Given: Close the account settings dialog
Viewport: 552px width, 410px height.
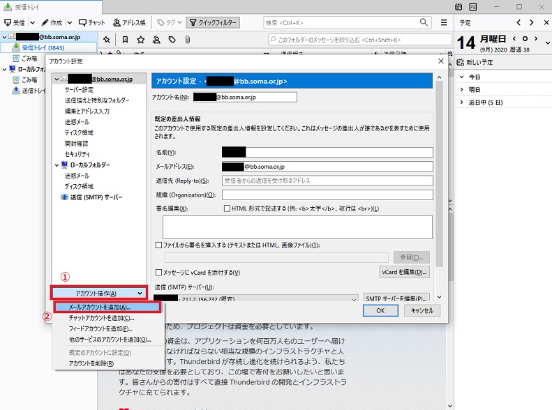Looking at the screenshot, I should [441, 61].
